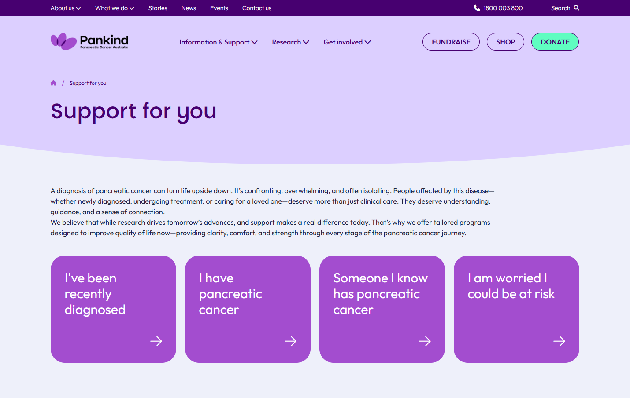
Task: Click the search magnifying glass icon
Action: pos(576,8)
